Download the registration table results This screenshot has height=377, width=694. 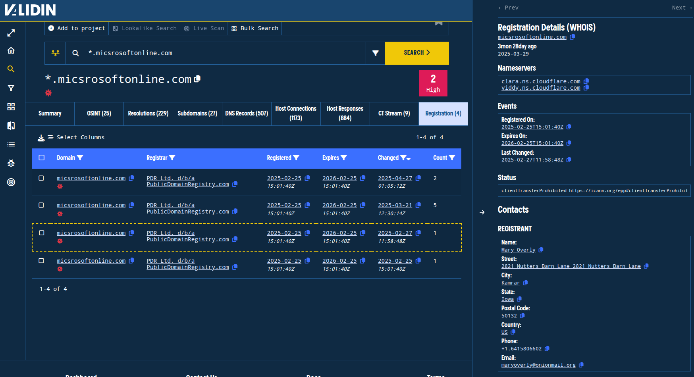point(41,138)
